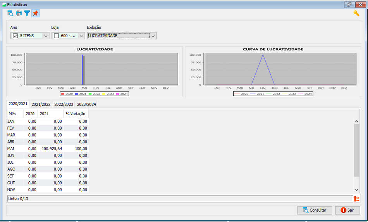This screenshot has height=222, width=368.
Task: Click the 2021 blue legend swatch
Action: point(76,94)
